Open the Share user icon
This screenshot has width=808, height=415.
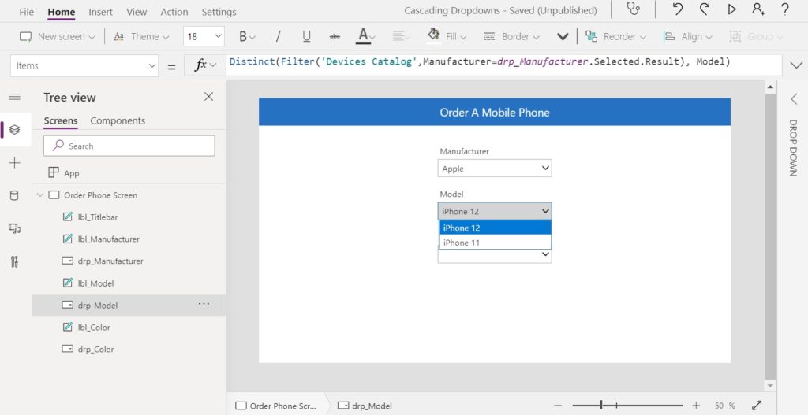pos(758,9)
